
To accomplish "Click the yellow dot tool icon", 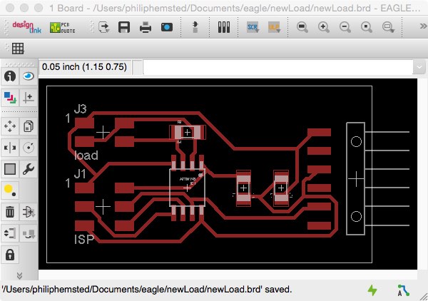I will click(x=10, y=190).
